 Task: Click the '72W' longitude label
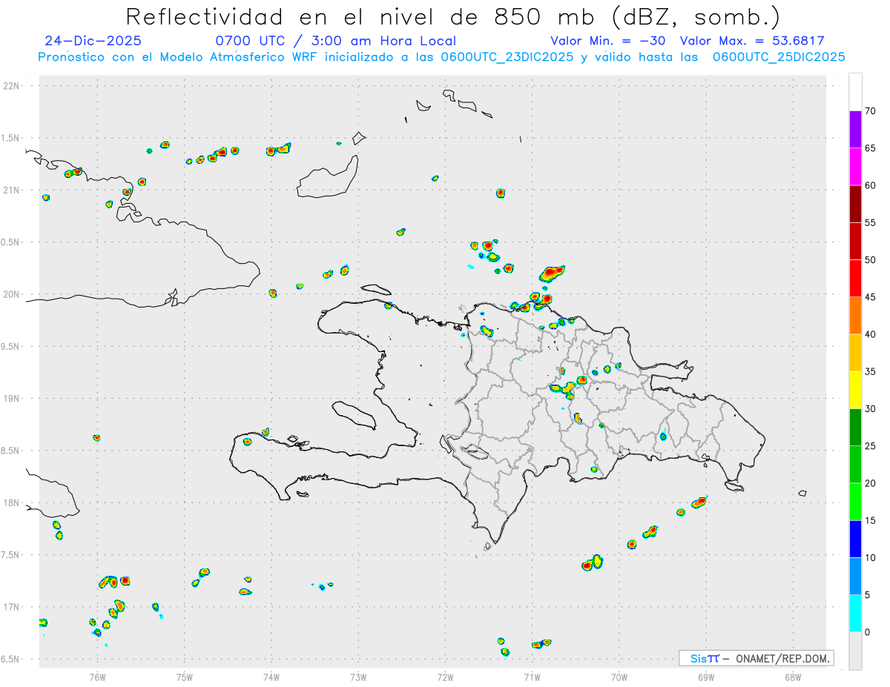(x=445, y=677)
